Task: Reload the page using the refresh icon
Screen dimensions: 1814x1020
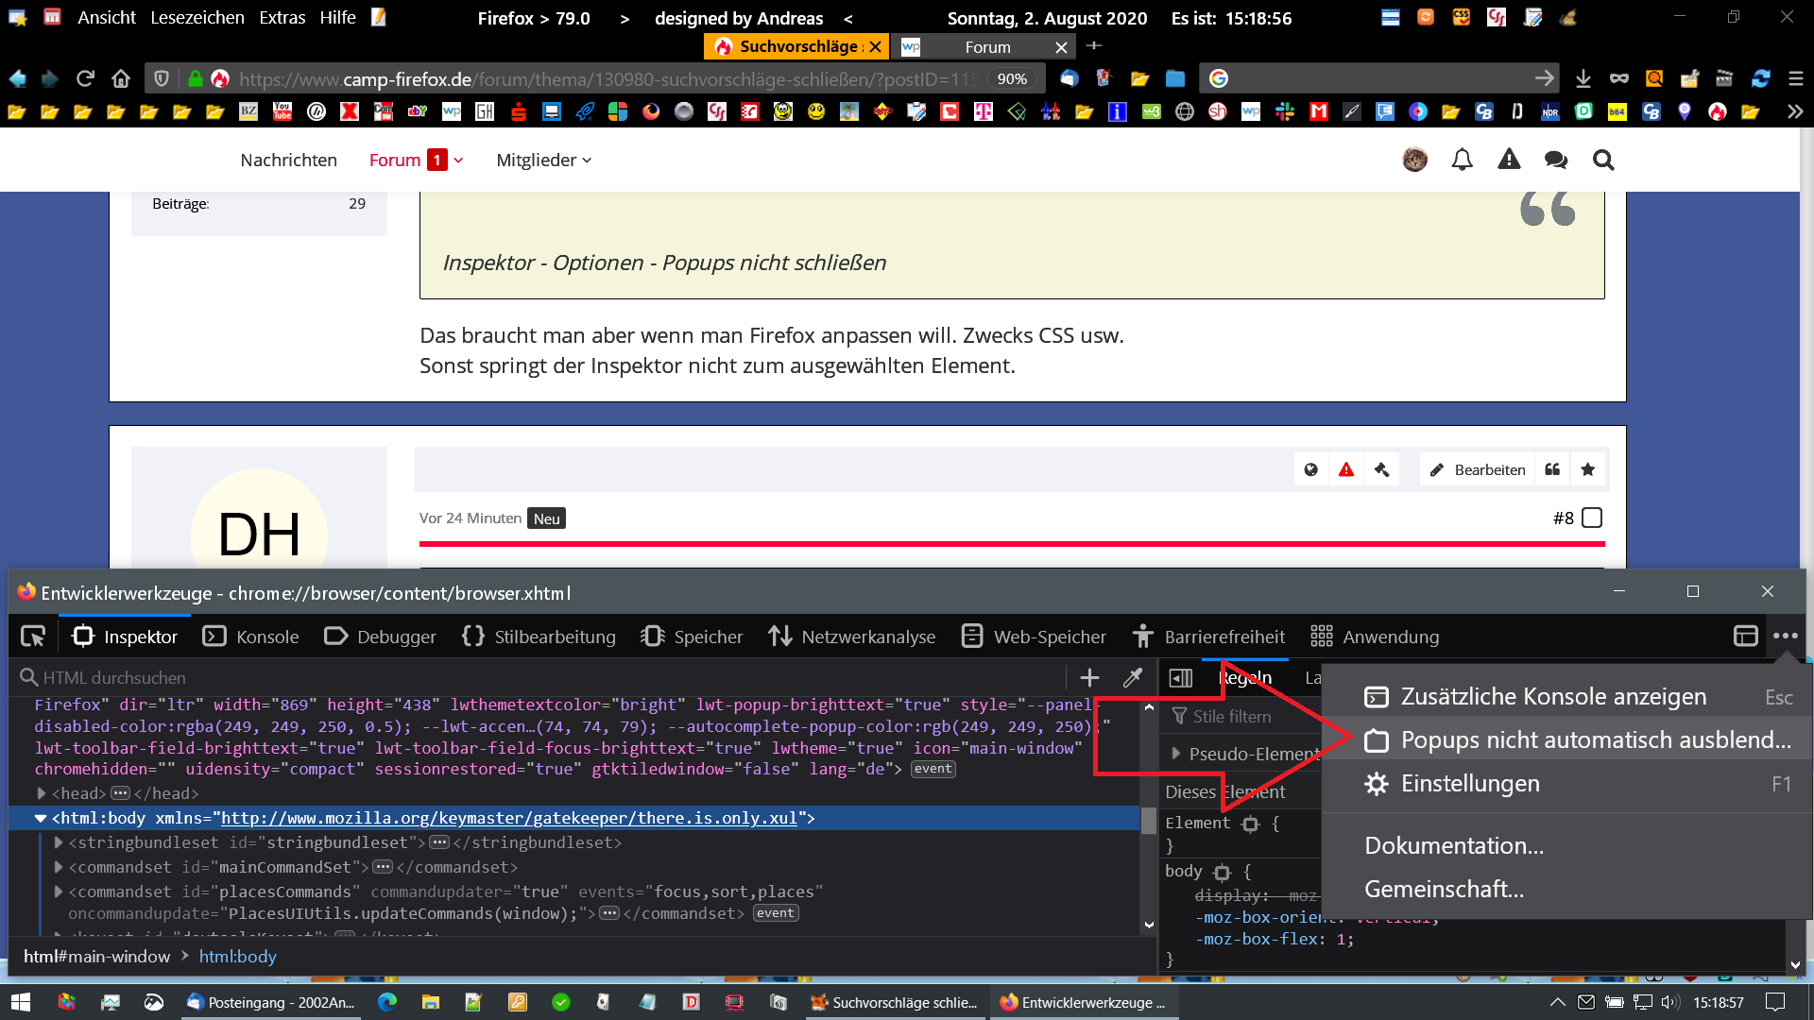Action: 85,78
